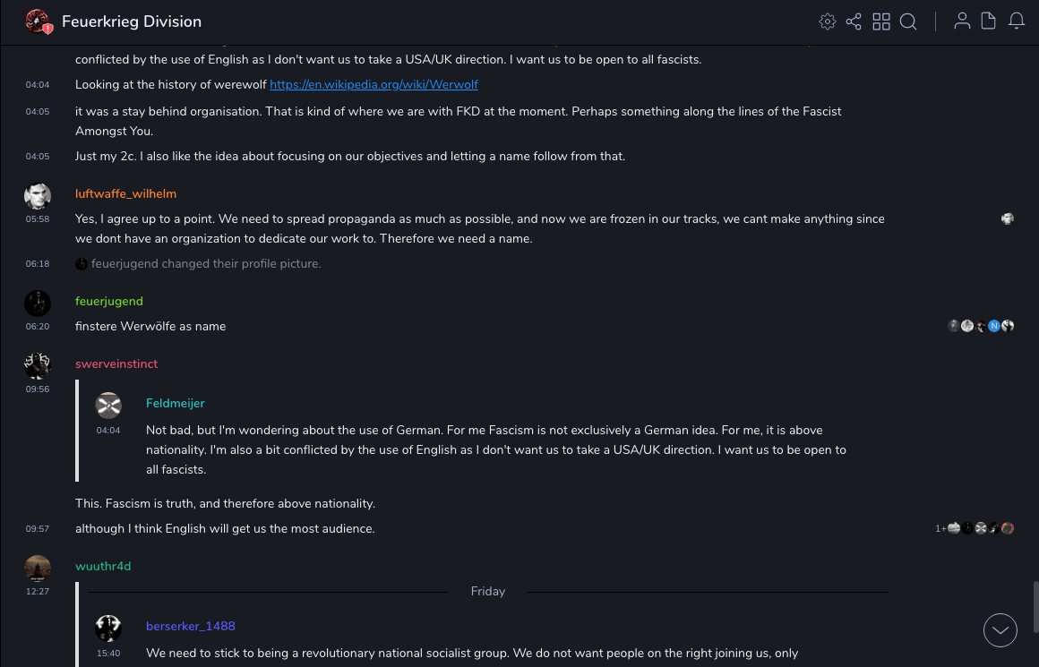The image size is (1039, 667).
Task: Open the four-squares grid icon in header
Action: click(881, 21)
